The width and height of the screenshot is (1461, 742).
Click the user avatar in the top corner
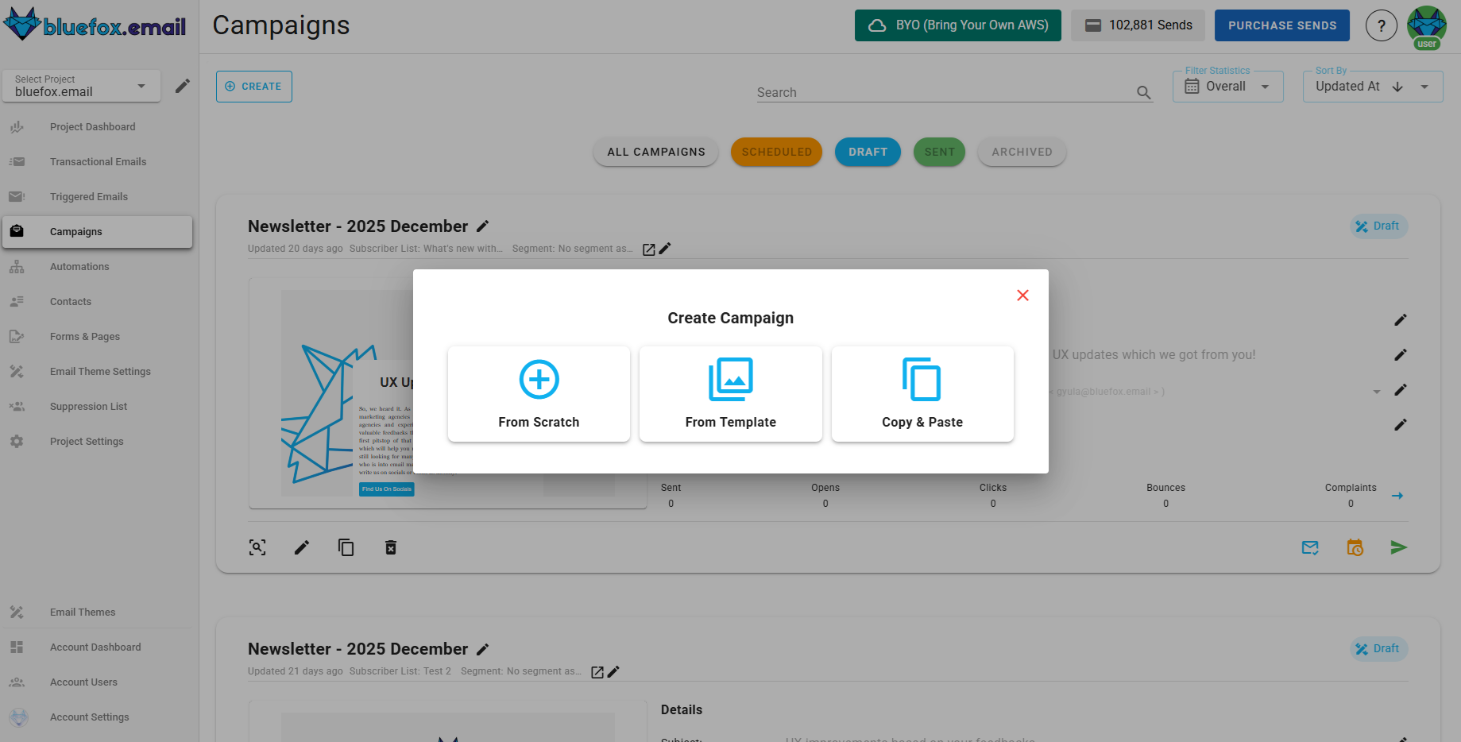click(1426, 25)
